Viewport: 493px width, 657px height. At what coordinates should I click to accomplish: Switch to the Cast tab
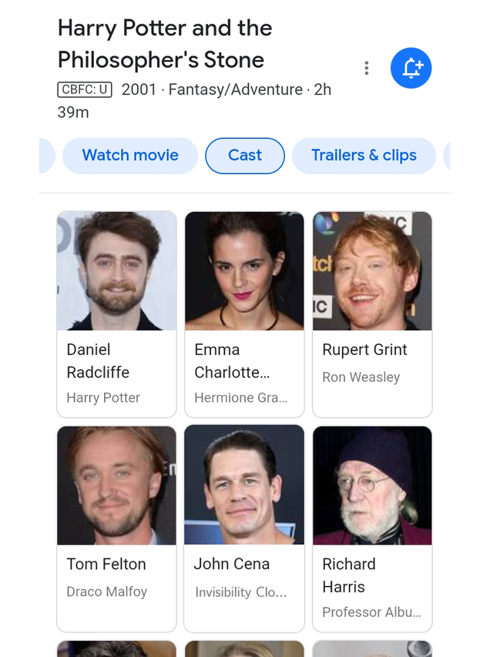point(244,156)
